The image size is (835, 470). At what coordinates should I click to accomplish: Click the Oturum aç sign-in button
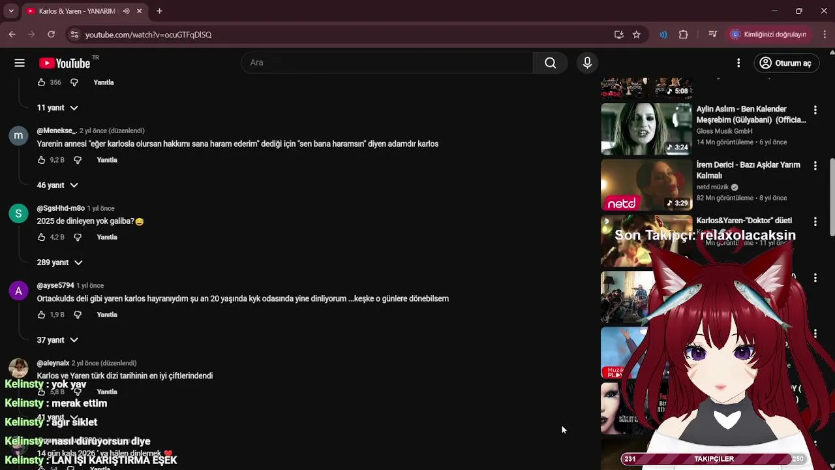(x=786, y=63)
